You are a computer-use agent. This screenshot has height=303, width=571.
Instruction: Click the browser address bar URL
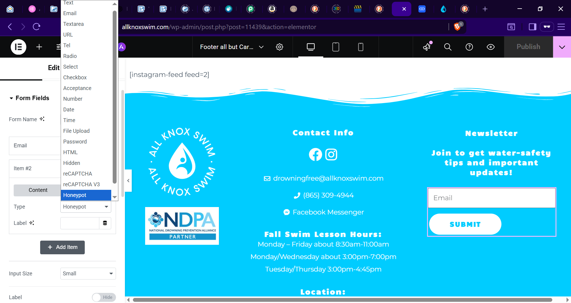(219, 27)
